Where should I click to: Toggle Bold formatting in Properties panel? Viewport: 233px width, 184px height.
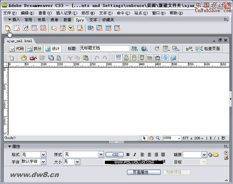pos(128,155)
